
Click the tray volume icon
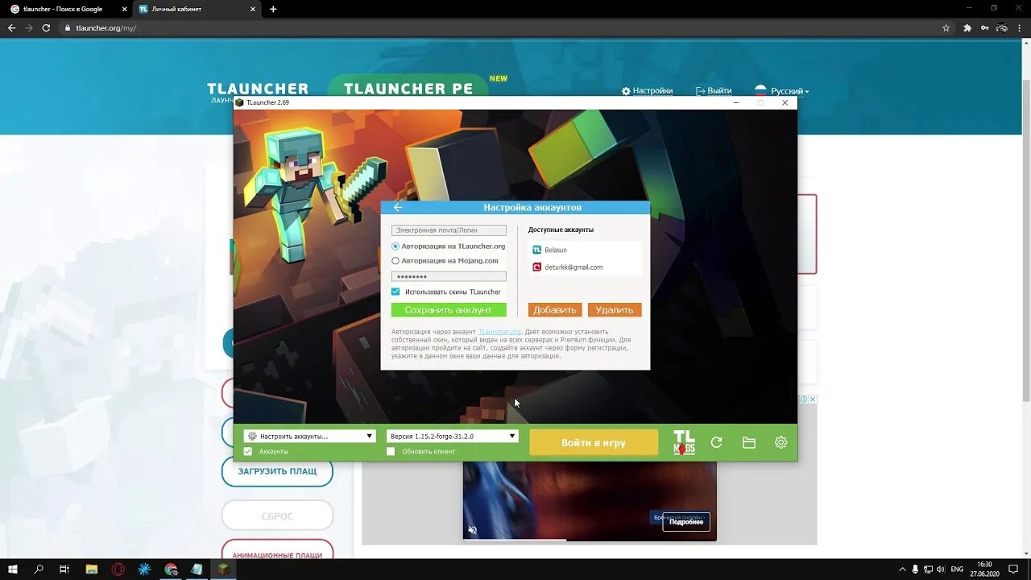pyautogui.click(x=941, y=569)
